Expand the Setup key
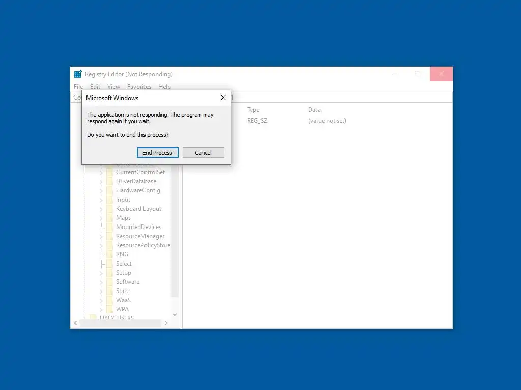 coord(101,273)
